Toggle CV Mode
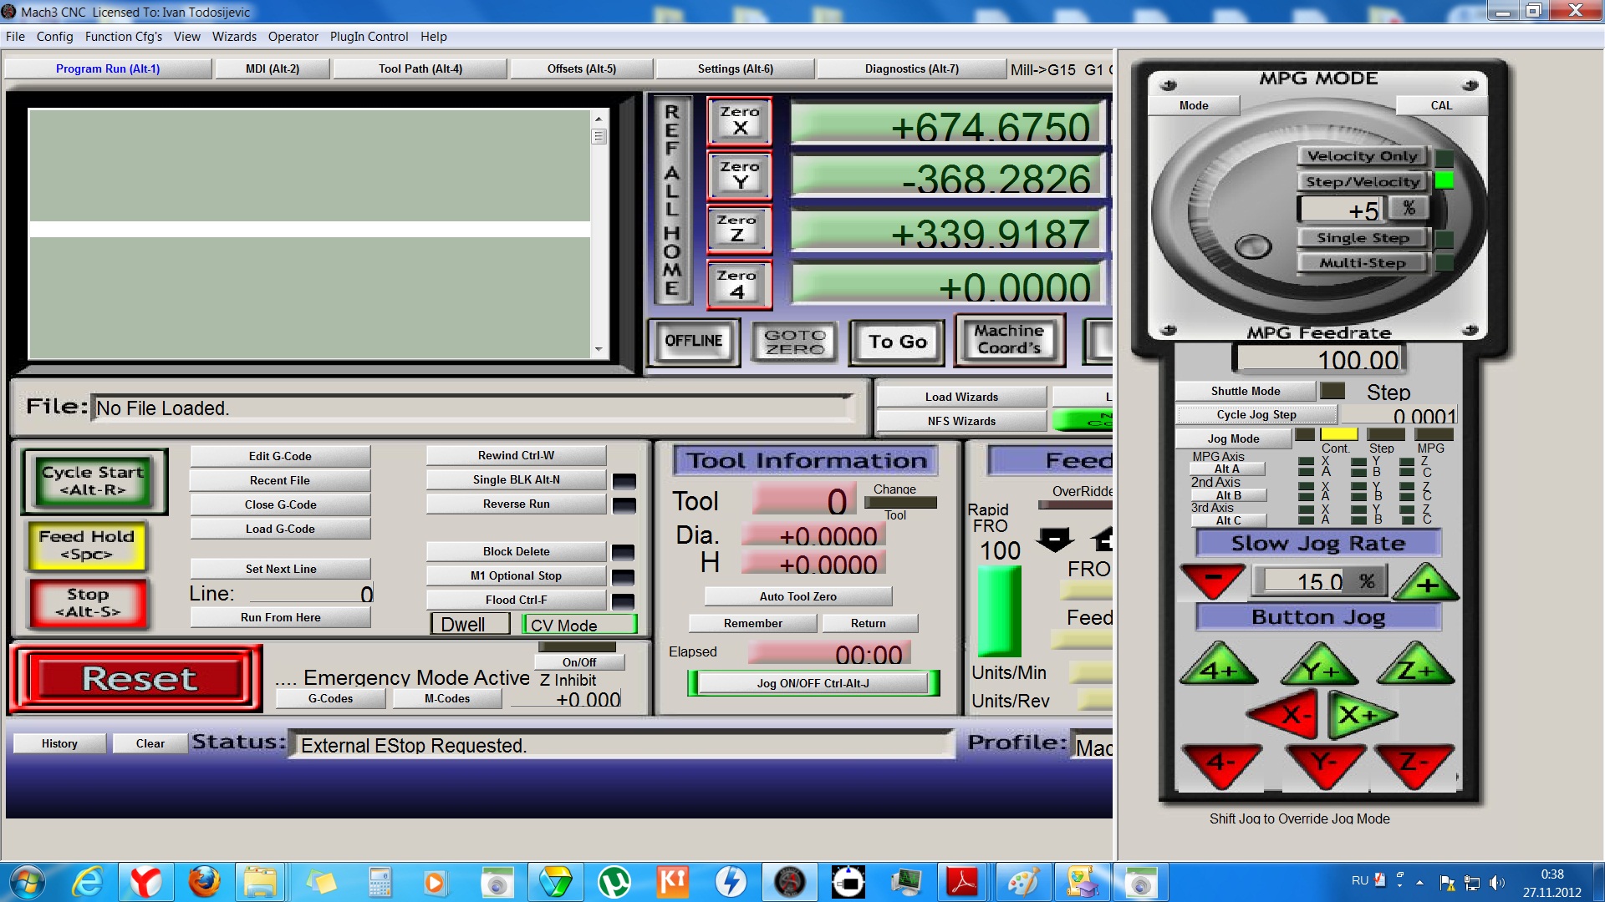This screenshot has width=1605, height=902. (x=579, y=625)
